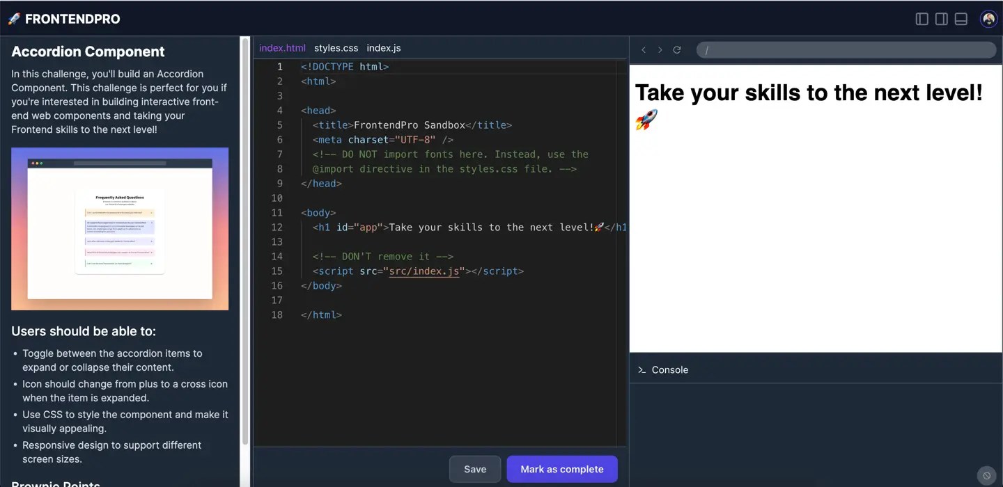Click the back navigation arrow in preview
The image size is (1003, 487).
point(643,49)
